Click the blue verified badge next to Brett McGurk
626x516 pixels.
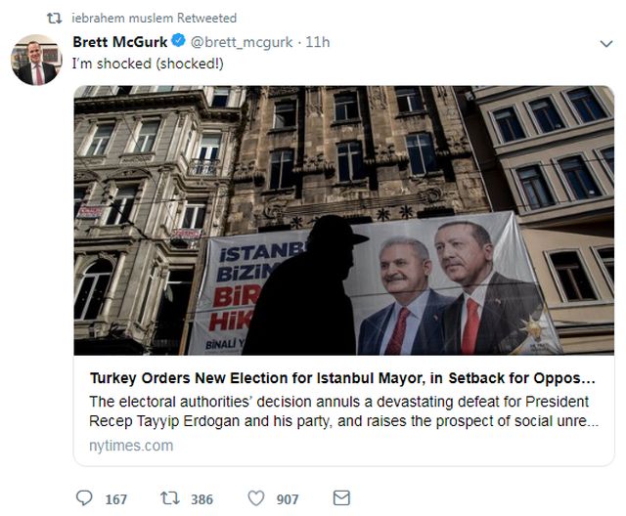(x=178, y=42)
